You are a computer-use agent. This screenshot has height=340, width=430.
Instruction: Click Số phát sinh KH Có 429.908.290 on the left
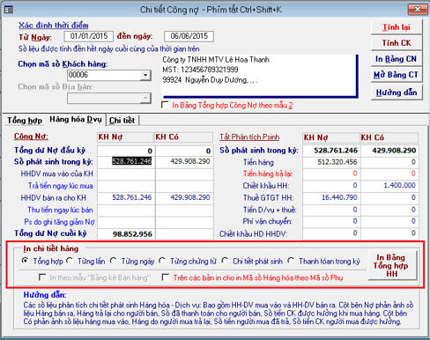[184, 161]
